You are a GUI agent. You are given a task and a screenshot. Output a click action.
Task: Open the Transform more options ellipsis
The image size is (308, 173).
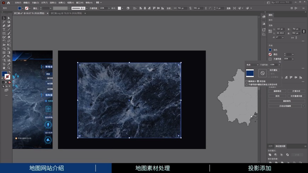click(x=303, y=41)
